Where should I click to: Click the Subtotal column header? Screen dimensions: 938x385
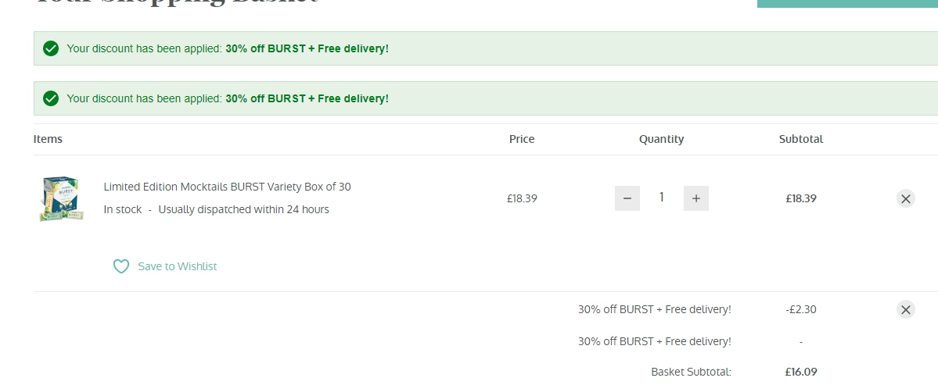point(801,139)
